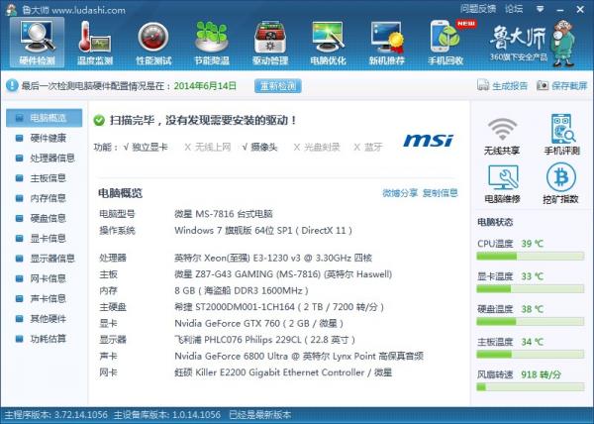Click the green scan-complete checkmark icon
Viewport: 594px width, 424px height.
coord(99,121)
